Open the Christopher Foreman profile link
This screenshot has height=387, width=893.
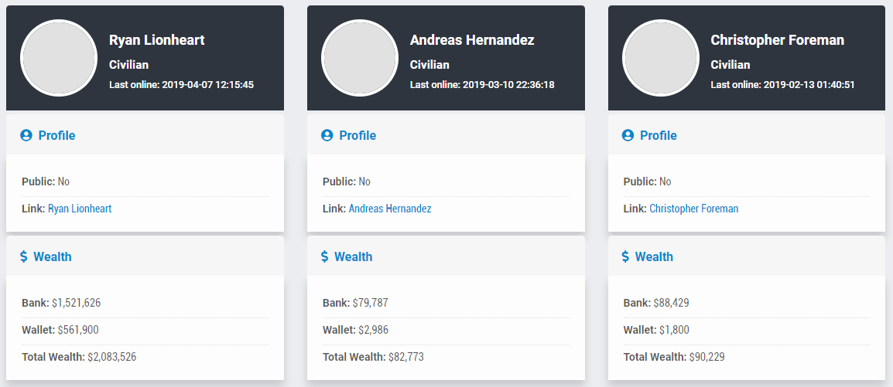coord(693,209)
